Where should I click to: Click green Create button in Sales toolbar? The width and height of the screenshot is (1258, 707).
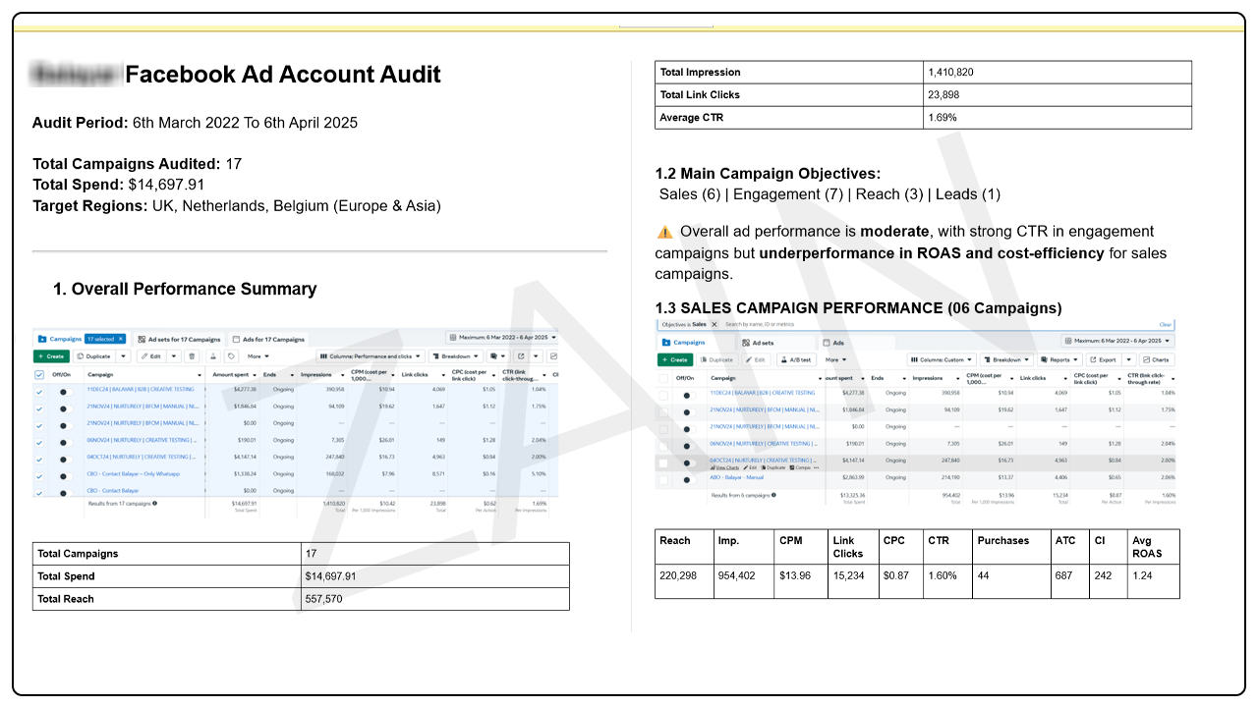[x=675, y=359]
